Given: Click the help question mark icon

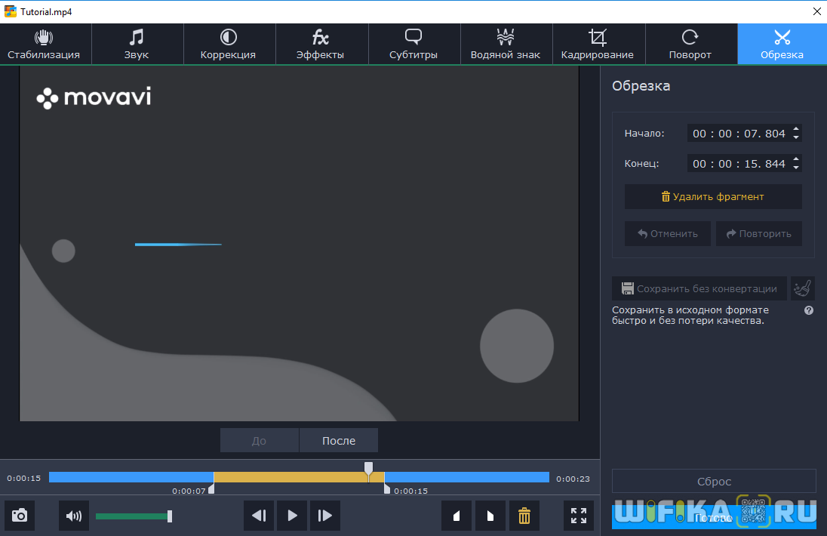Looking at the screenshot, I should coord(809,310).
